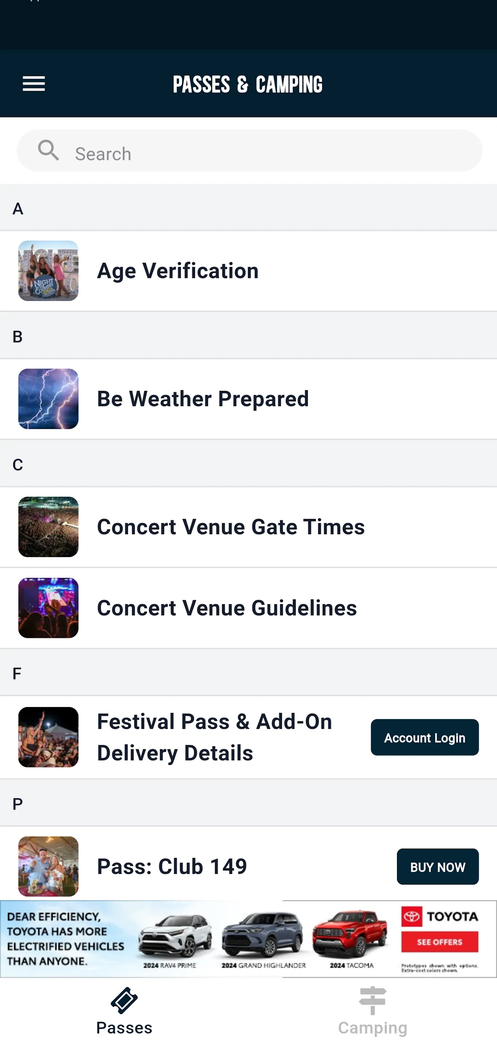Open the Age Verification entry
Image resolution: width=497 pixels, height=1048 pixels.
click(178, 271)
